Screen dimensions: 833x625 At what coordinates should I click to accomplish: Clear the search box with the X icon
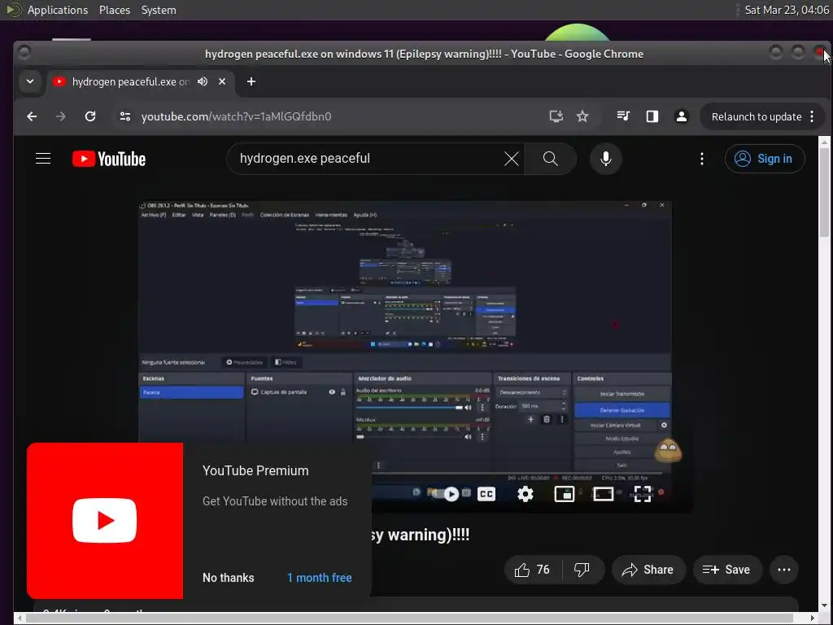(511, 159)
